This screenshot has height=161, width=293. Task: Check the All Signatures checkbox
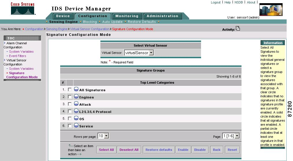pos(70,90)
